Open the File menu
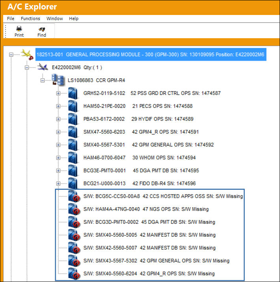 [x=11, y=19]
